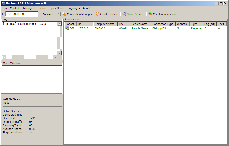Open the Languages menu
Screen dimensions: 229x146
(x=73, y=8)
